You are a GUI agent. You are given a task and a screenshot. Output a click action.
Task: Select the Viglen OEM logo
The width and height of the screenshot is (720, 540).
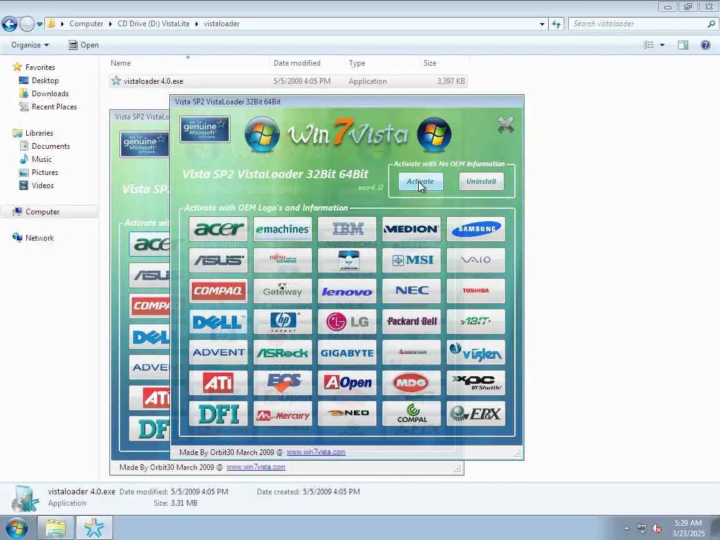point(476,352)
